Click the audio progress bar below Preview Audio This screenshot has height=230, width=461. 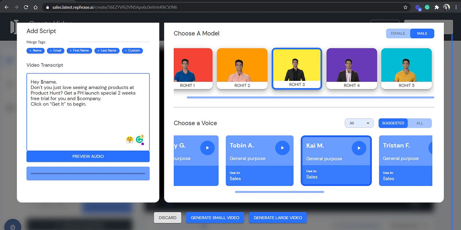coord(88,173)
